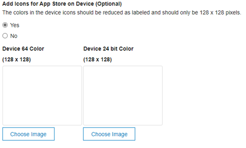
Task: Choose Image for Device 24 bit Color
Action: point(109,134)
